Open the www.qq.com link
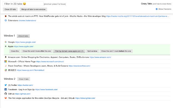Screen dimensions: 173x108 pyautogui.click(x=31, y=70)
